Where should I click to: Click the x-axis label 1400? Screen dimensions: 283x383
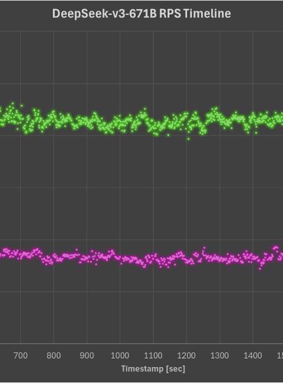253,355
